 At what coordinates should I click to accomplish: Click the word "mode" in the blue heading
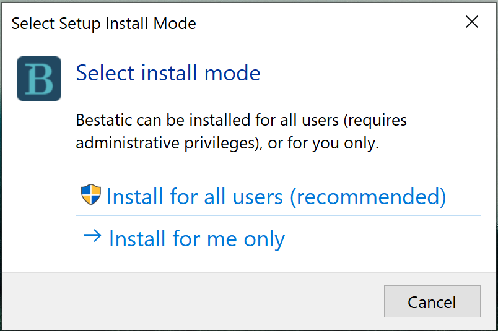(232, 73)
